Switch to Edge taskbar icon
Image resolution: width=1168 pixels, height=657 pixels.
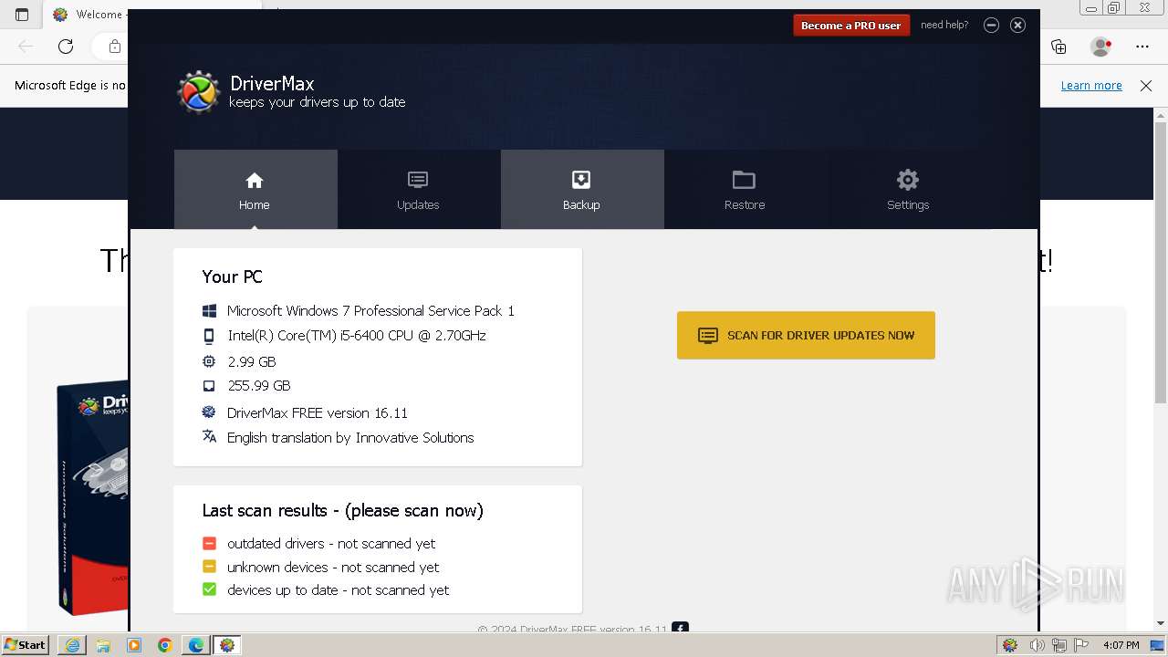coord(196,645)
